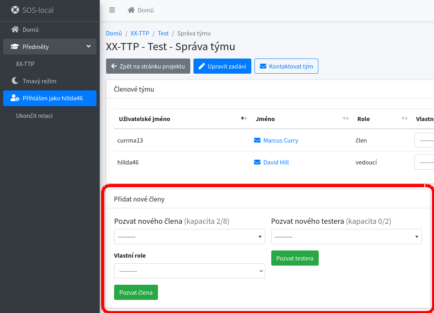Click the Pozvat člena button
This screenshot has height=313, width=434.
tap(136, 292)
